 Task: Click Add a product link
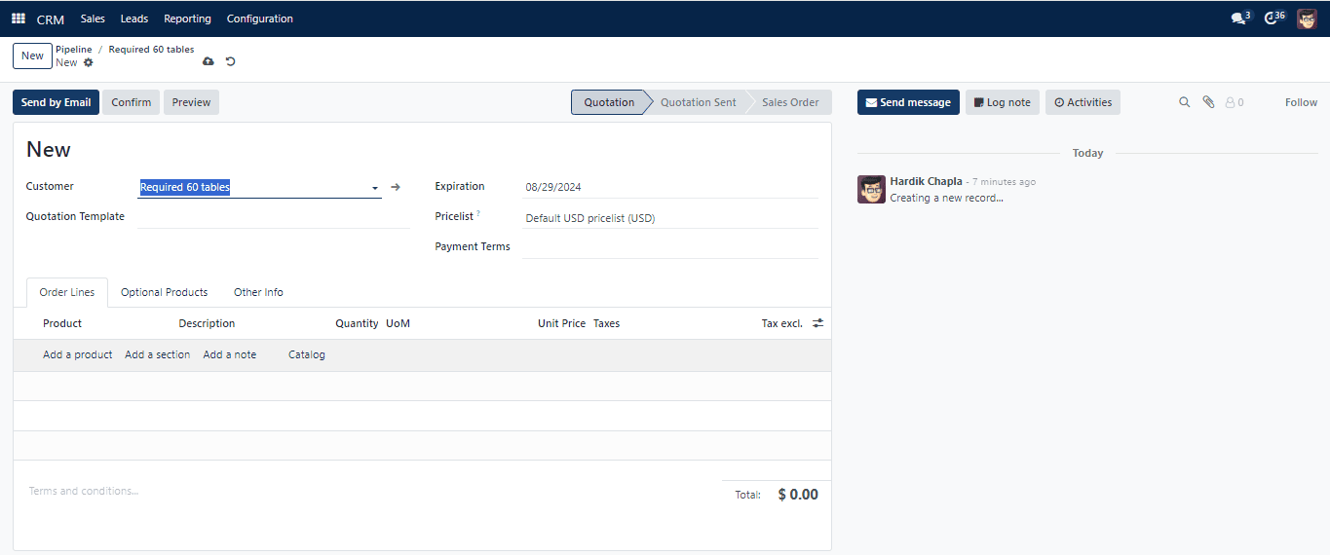[x=78, y=354]
